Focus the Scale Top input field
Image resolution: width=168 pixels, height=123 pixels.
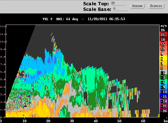point(118,3)
